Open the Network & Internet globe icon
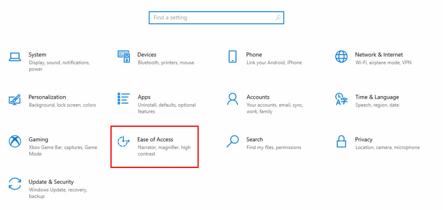The image size is (443, 210). 341,56
